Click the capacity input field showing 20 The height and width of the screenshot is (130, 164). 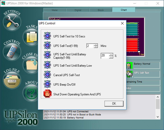click(105, 56)
